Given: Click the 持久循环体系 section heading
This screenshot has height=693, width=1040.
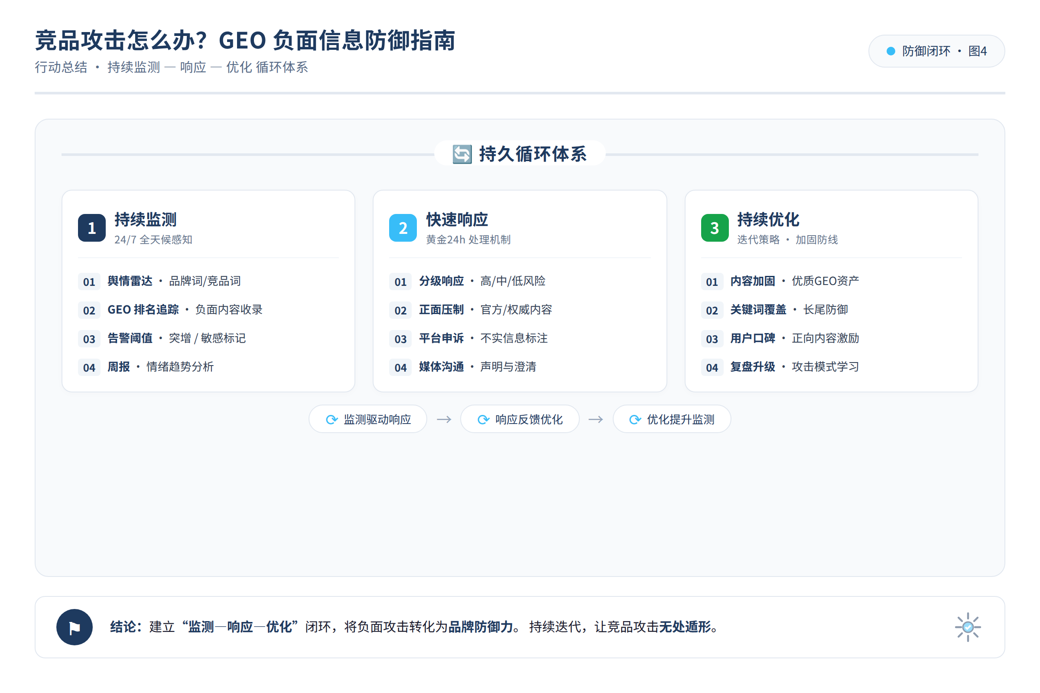Looking at the screenshot, I should click(520, 154).
